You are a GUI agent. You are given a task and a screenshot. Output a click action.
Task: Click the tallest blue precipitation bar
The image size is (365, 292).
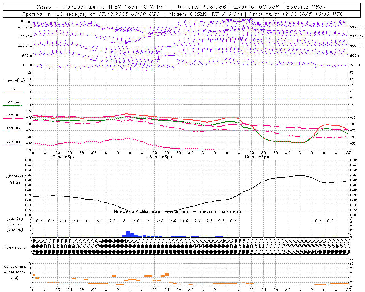tap(128, 234)
